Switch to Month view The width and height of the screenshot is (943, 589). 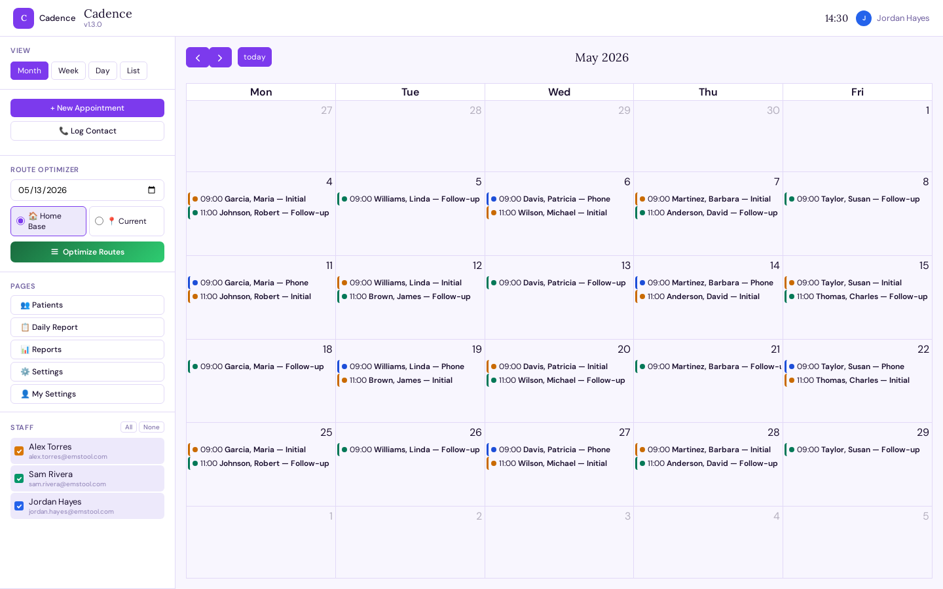click(x=29, y=71)
